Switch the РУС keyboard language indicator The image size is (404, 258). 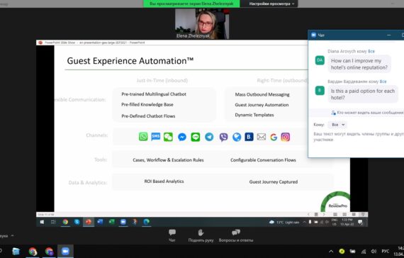click(386, 251)
